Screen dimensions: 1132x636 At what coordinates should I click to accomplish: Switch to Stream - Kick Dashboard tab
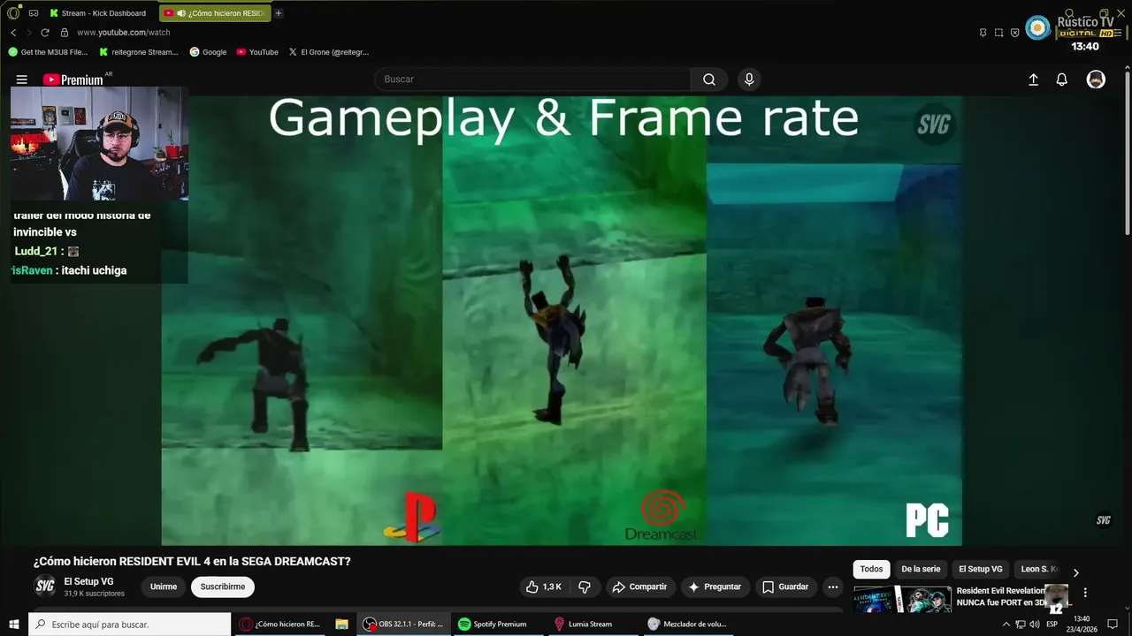pos(97,13)
